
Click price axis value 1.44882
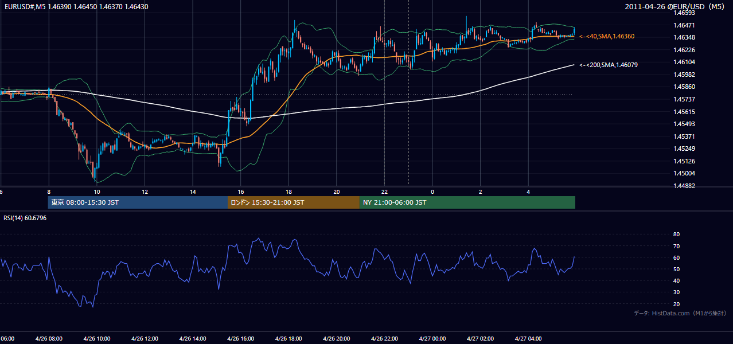point(684,186)
